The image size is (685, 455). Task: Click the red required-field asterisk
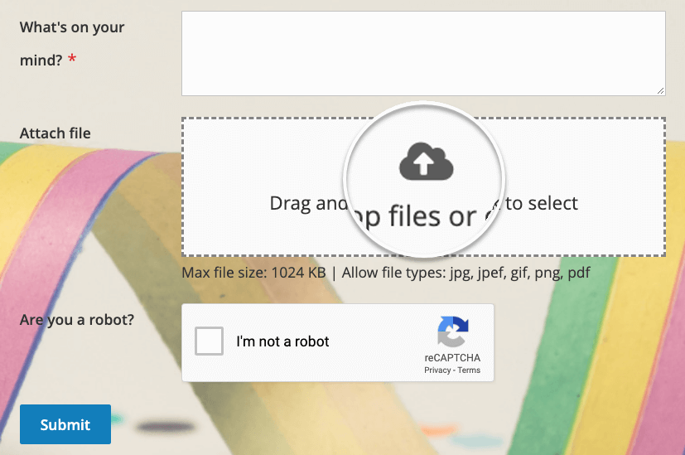click(x=72, y=61)
